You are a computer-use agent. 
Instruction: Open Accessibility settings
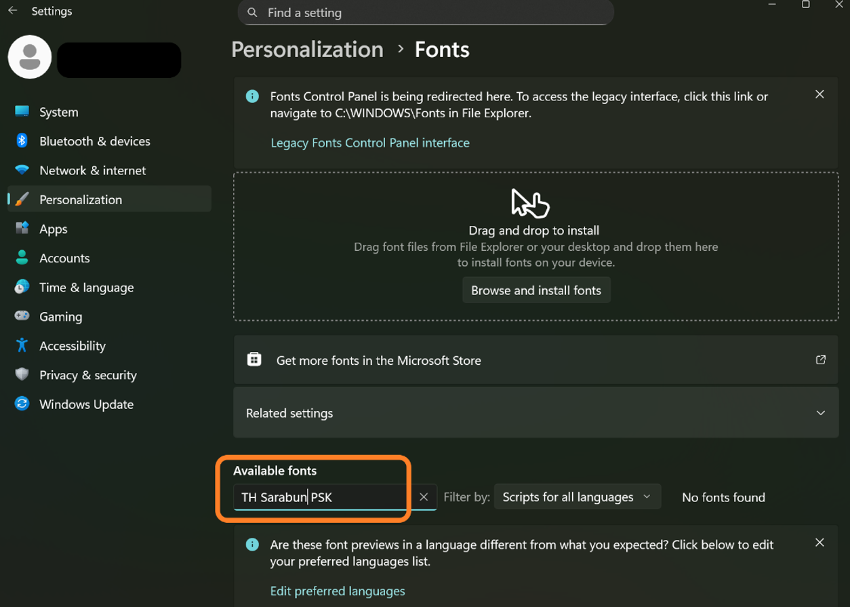(72, 345)
